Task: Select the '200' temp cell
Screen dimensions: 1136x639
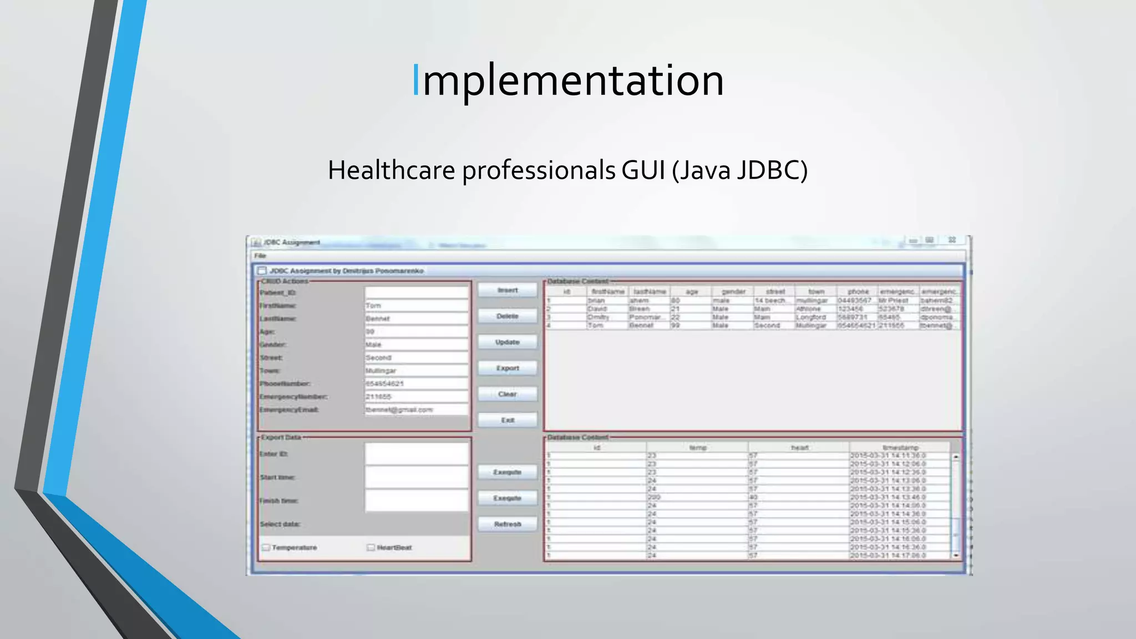Action: pos(697,498)
